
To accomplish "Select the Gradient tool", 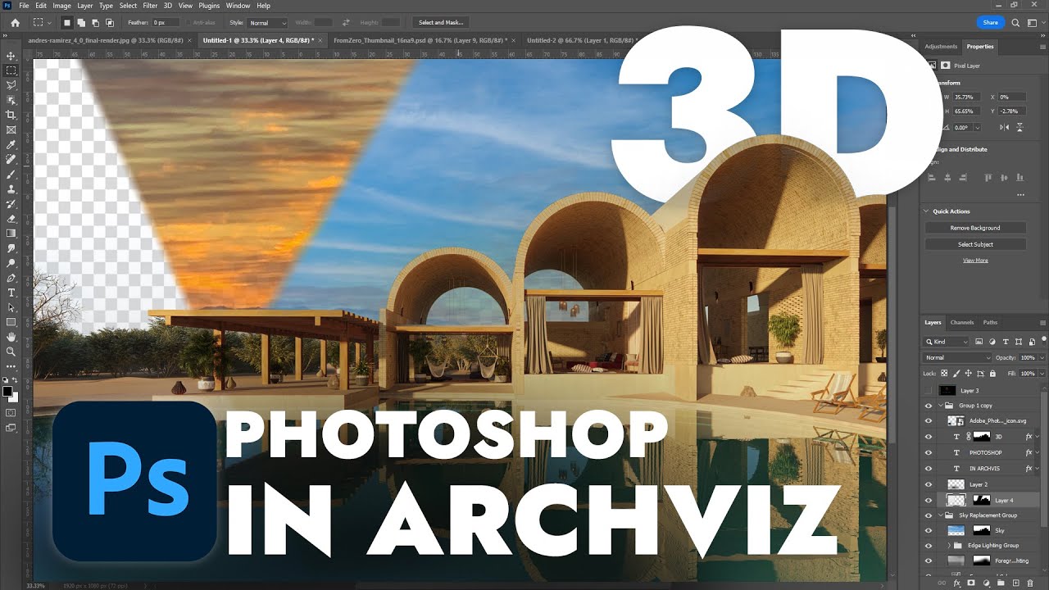I will pyautogui.click(x=11, y=234).
